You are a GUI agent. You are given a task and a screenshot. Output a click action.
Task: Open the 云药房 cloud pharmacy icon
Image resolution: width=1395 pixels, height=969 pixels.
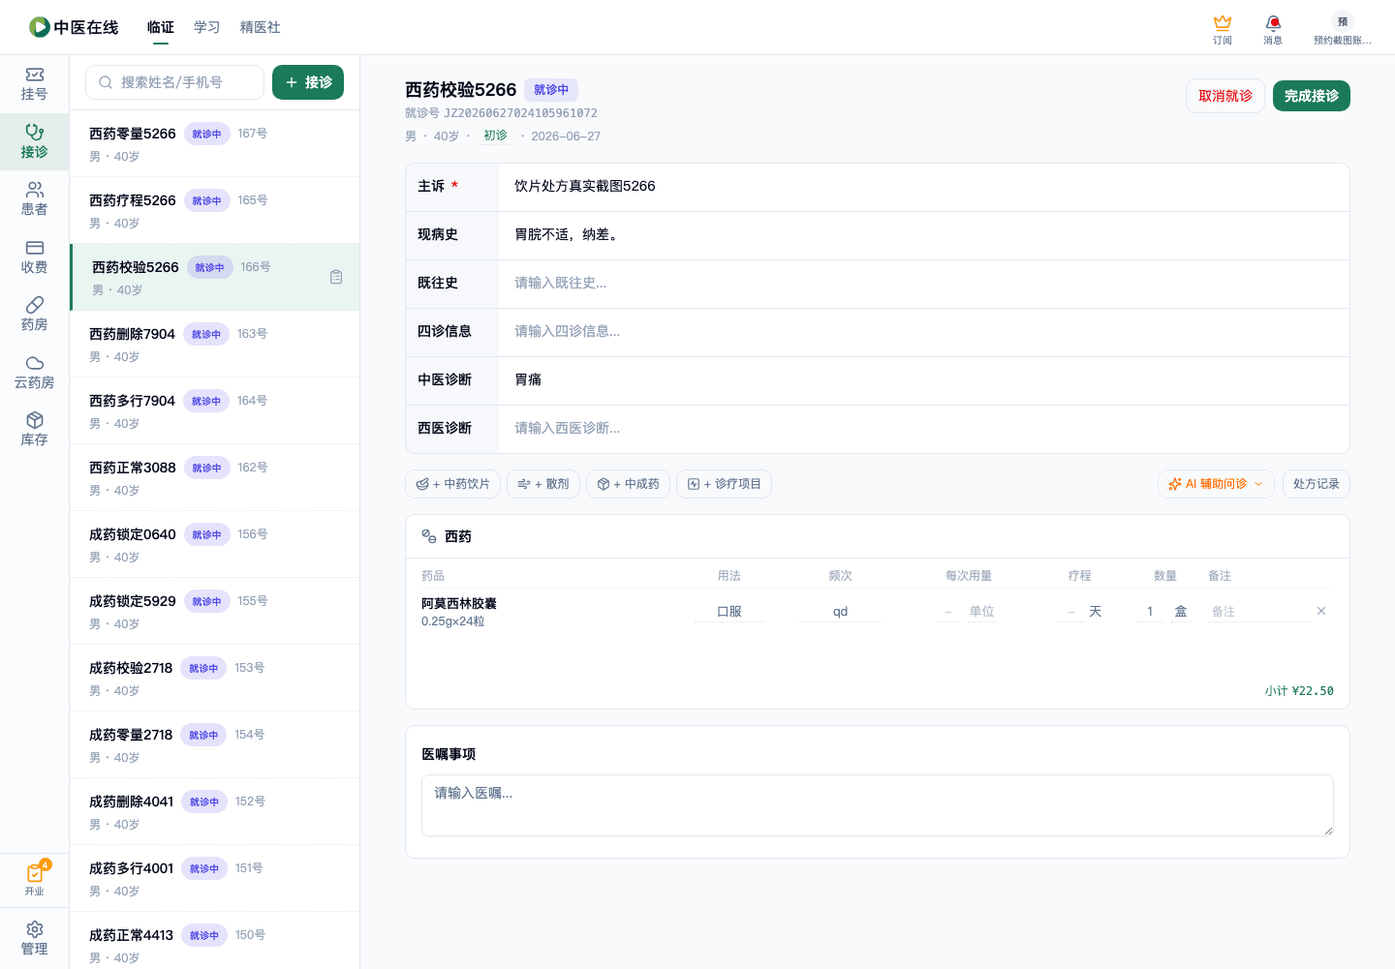(34, 373)
